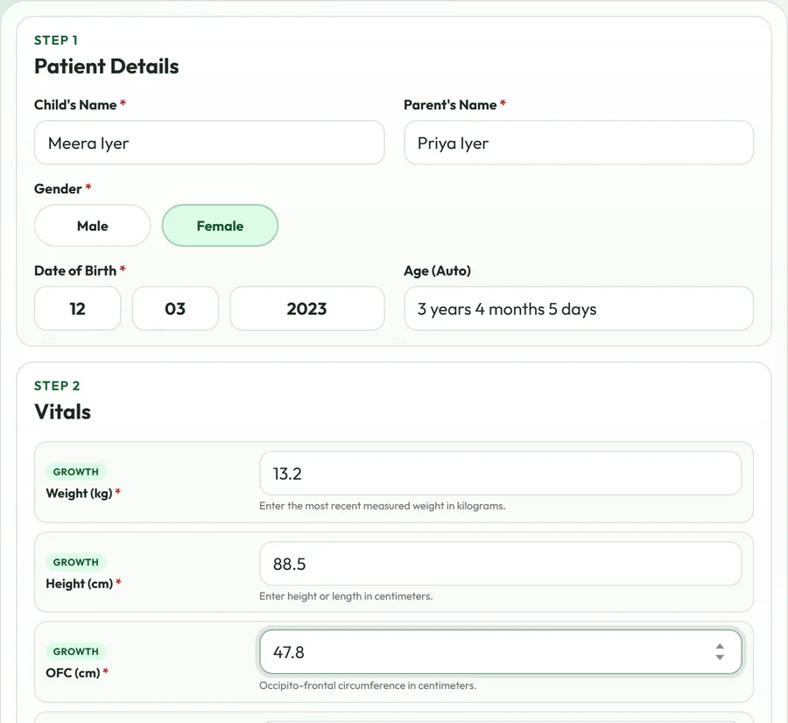The height and width of the screenshot is (723, 788).
Task: Decrease OFC value with the down arrow
Action: (x=720, y=657)
